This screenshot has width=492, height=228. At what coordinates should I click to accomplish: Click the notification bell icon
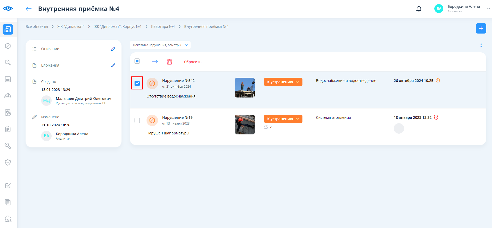pos(419,9)
